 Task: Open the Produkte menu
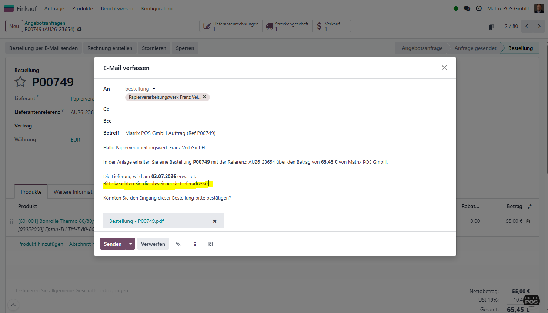click(83, 8)
